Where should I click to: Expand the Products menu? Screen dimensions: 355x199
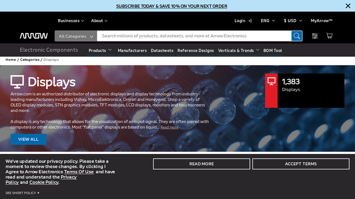(x=100, y=50)
